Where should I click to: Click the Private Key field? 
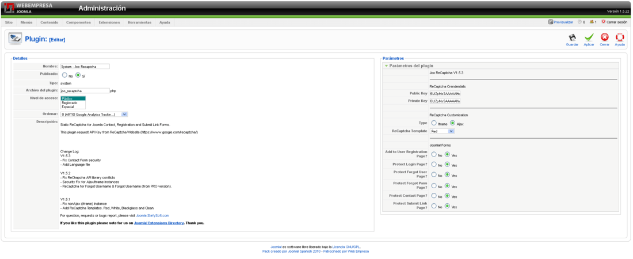445,101
